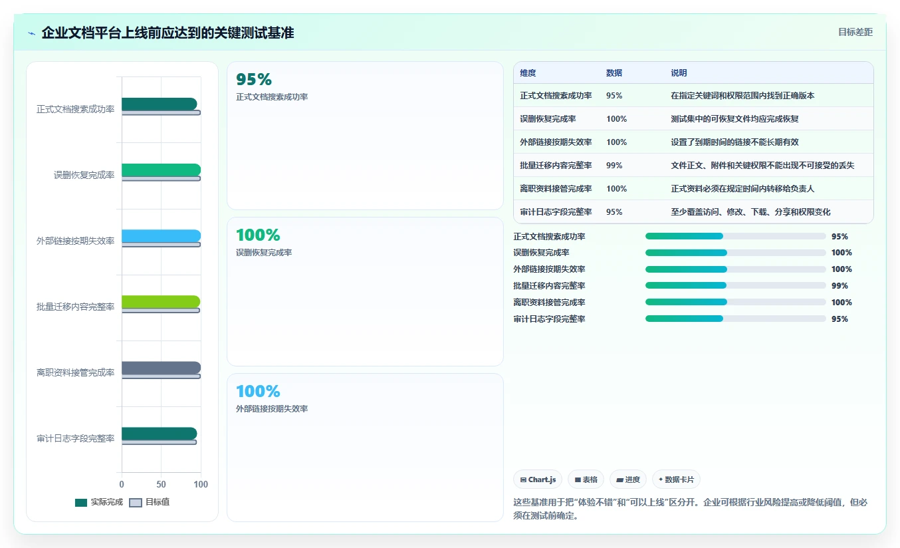Click the 99% progress value label
The width and height of the screenshot is (900, 548).
point(840,286)
